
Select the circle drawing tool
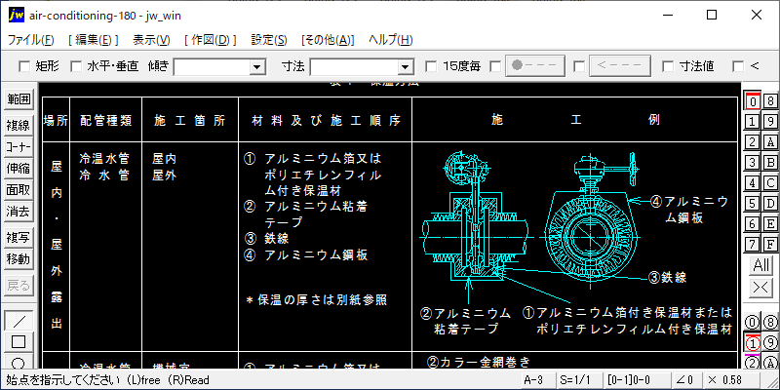pyautogui.click(x=19, y=362)
